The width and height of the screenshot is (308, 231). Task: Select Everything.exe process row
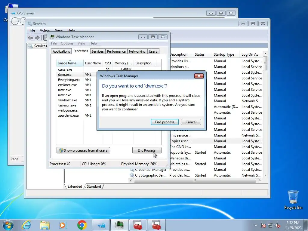[x=77, y=80]
